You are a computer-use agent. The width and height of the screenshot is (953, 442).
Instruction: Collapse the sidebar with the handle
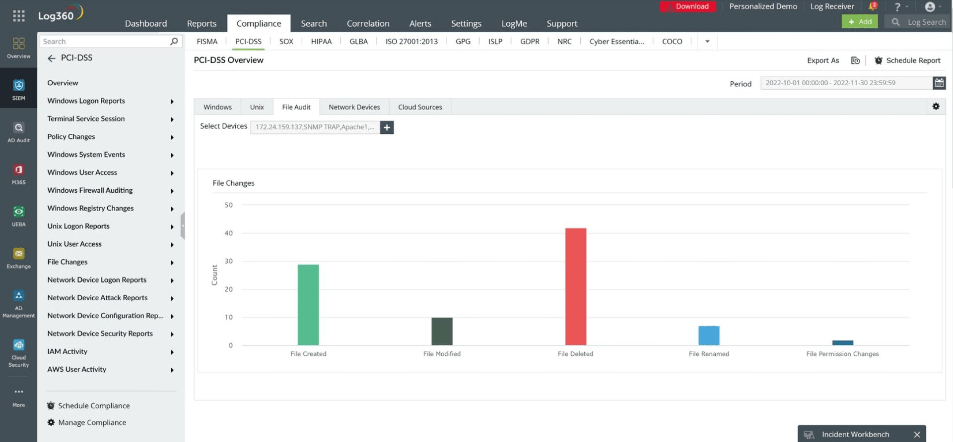(x=183, y=225)
